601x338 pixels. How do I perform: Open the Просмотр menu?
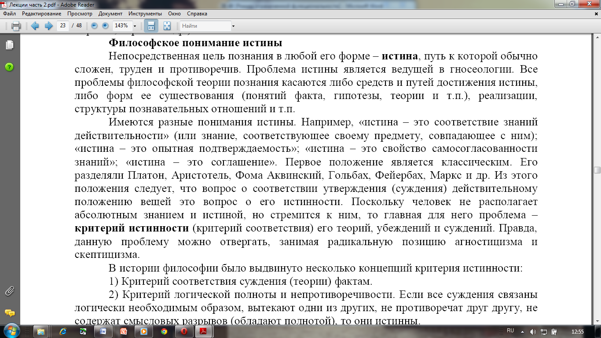point(80,14)
